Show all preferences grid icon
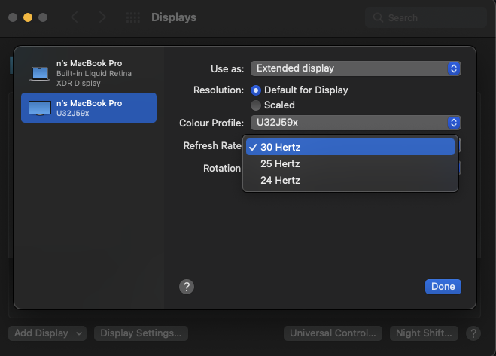This screenshot has height=356, width=496. click(x=133, y=17)
